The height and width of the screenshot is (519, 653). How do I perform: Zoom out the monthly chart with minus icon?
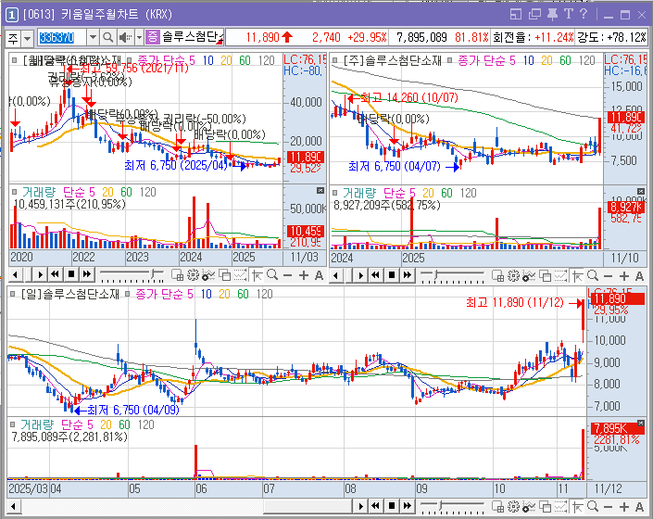point(288,275)
